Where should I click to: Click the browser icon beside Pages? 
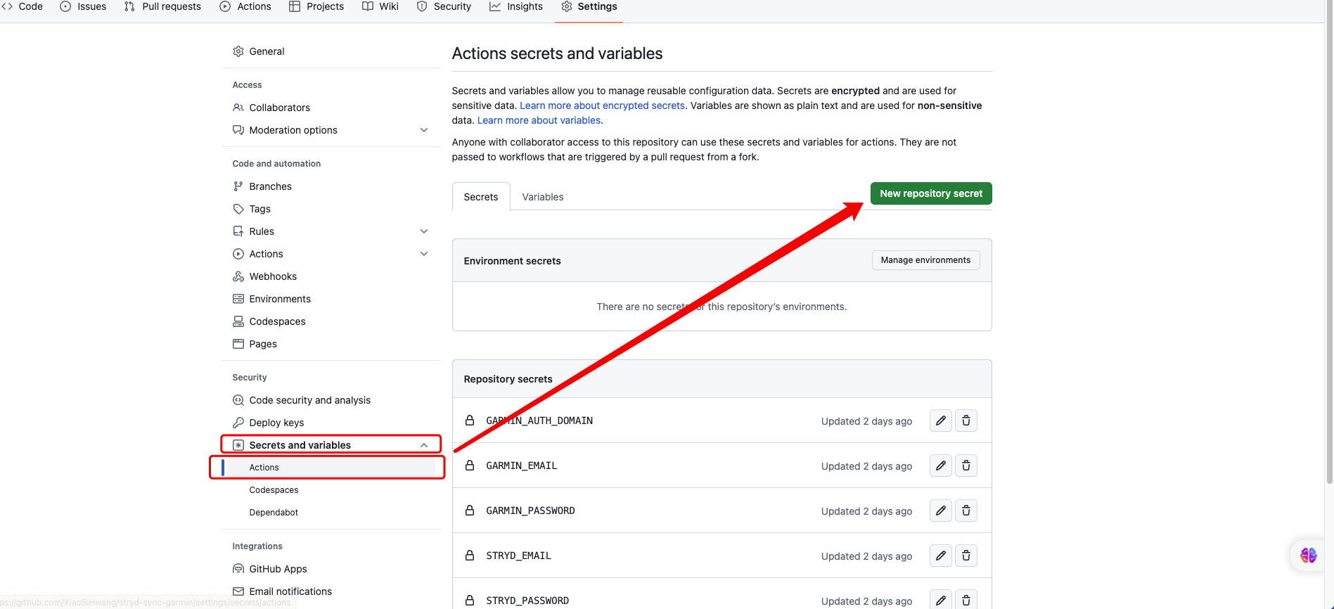coord(238,344)
